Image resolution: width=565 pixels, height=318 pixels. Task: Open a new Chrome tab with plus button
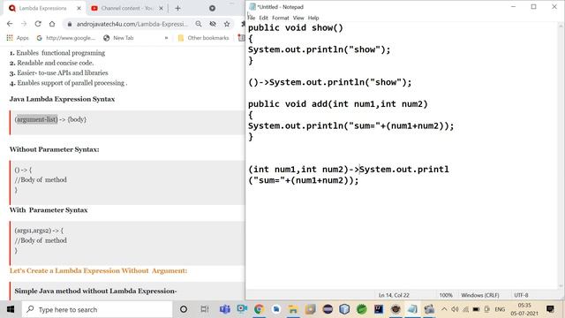[x=177, y=8]
